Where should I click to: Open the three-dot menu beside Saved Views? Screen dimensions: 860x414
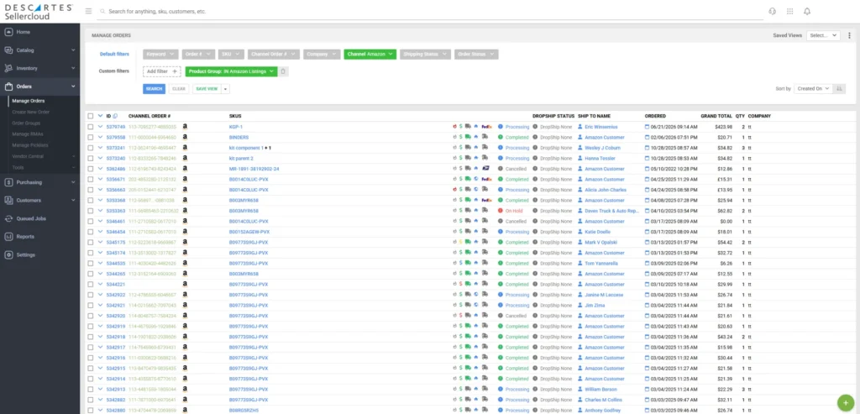click(849, 35)
